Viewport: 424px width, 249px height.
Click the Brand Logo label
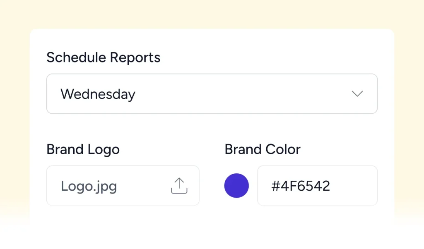83,149
